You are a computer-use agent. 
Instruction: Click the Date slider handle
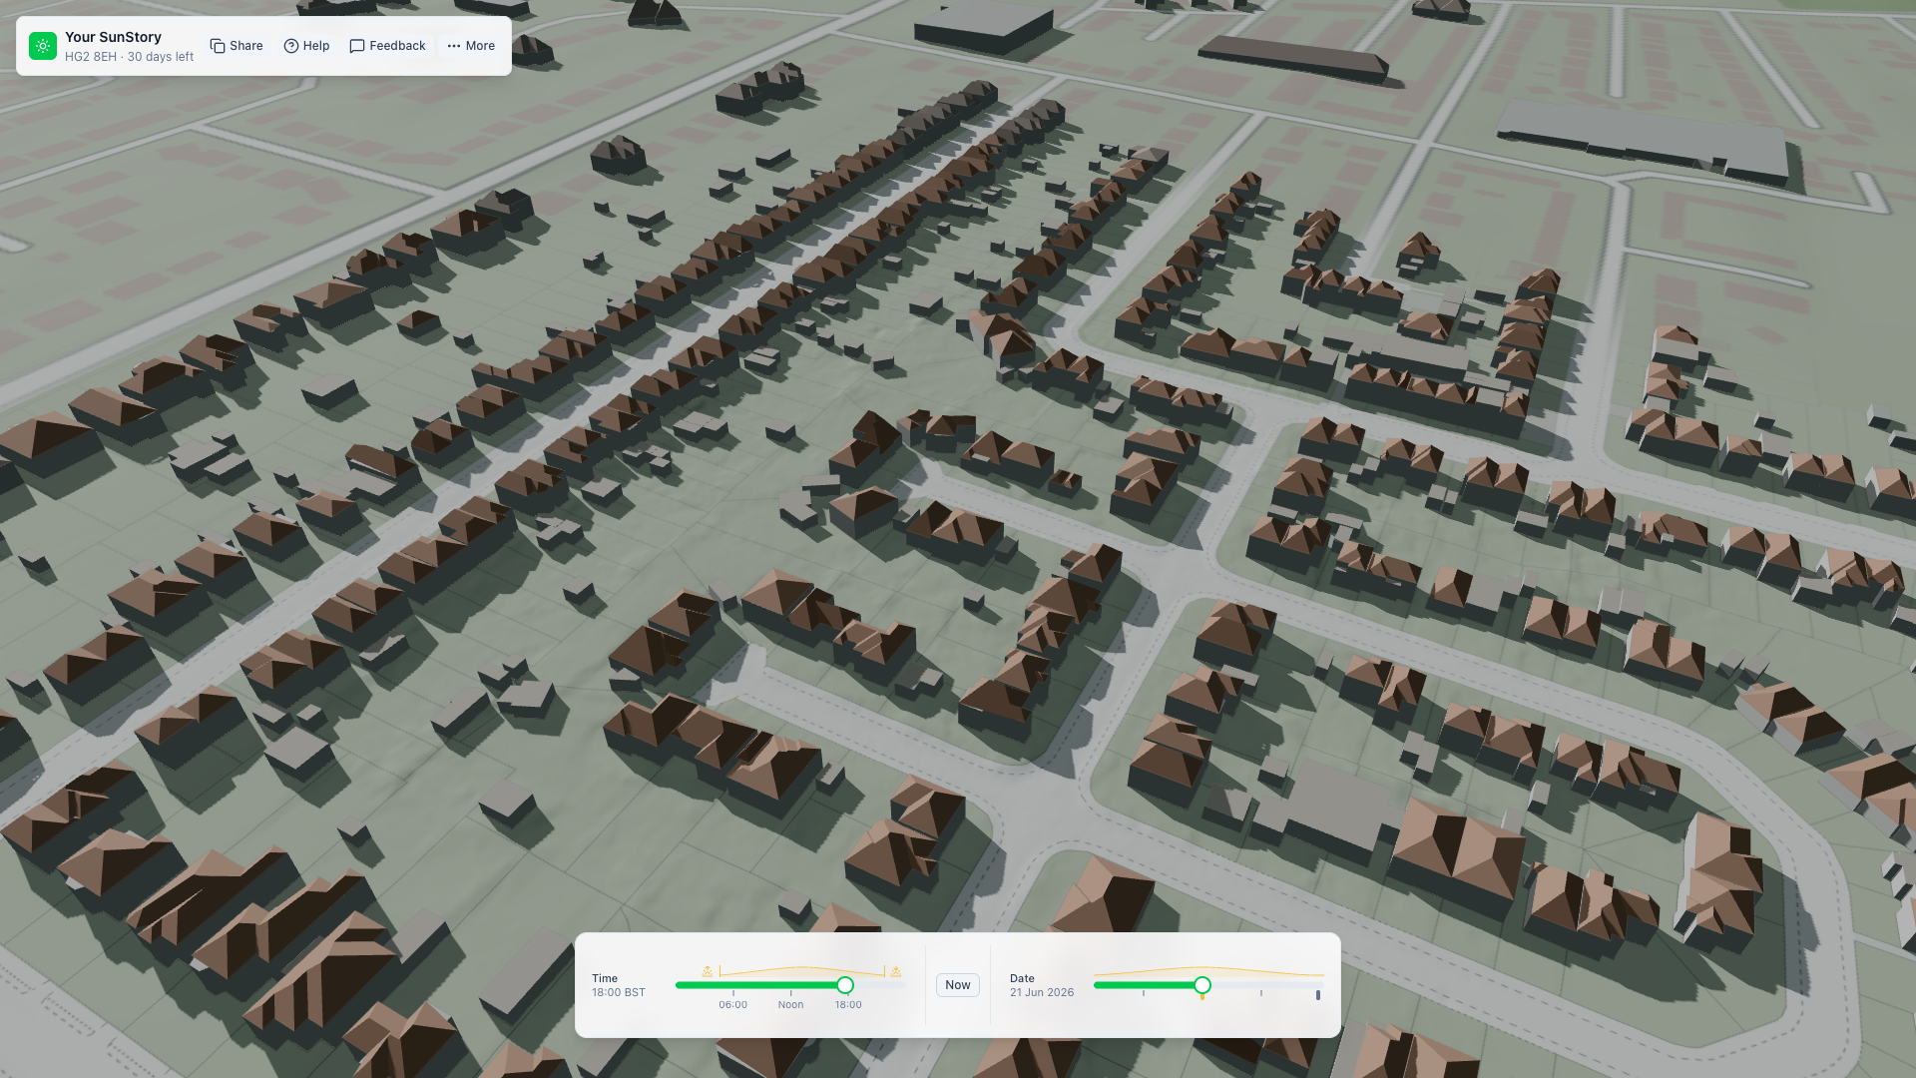1202,985
